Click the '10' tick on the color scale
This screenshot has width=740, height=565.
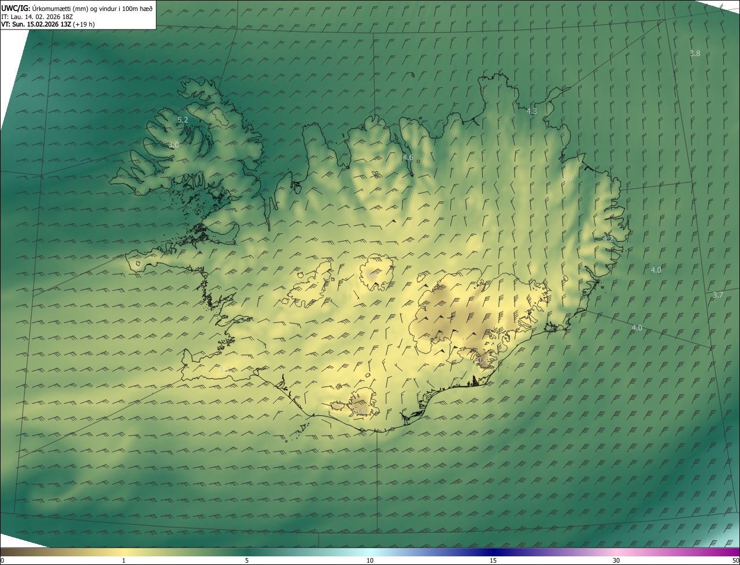[370, 561]
